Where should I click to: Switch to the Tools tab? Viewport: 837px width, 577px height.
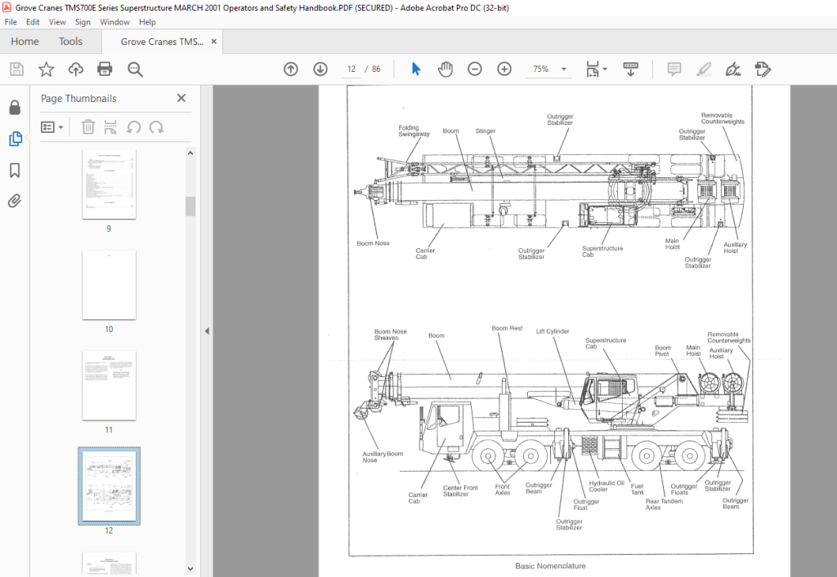[x=70, y=42]
